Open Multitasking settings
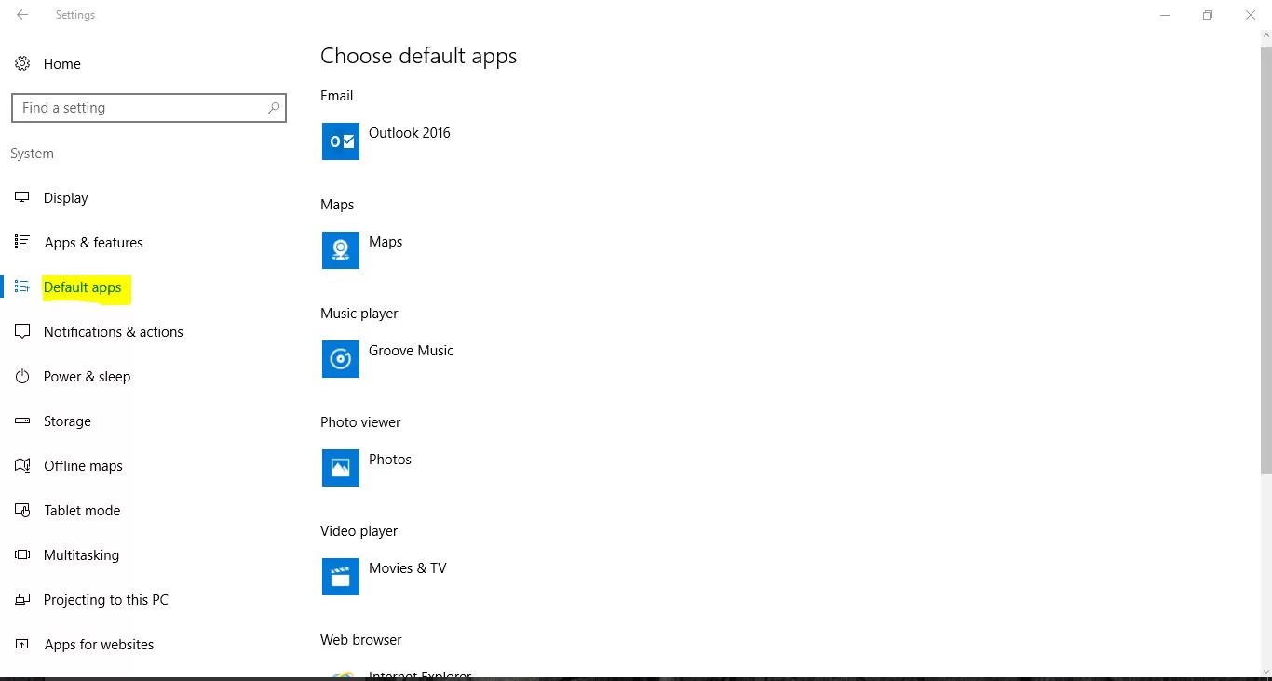 pos(82,555)
